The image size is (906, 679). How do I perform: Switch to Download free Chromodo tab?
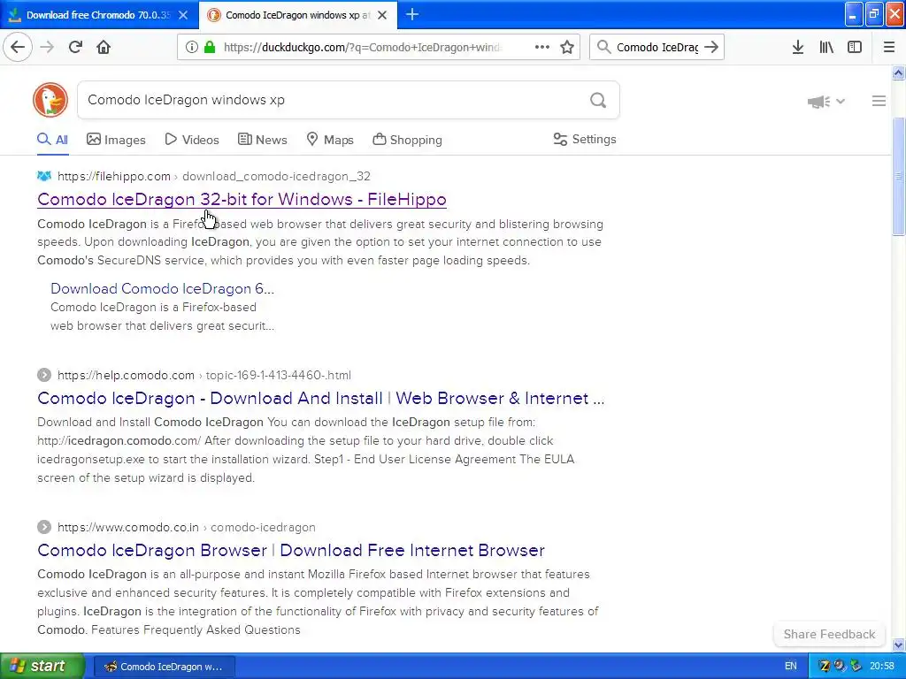98,15
